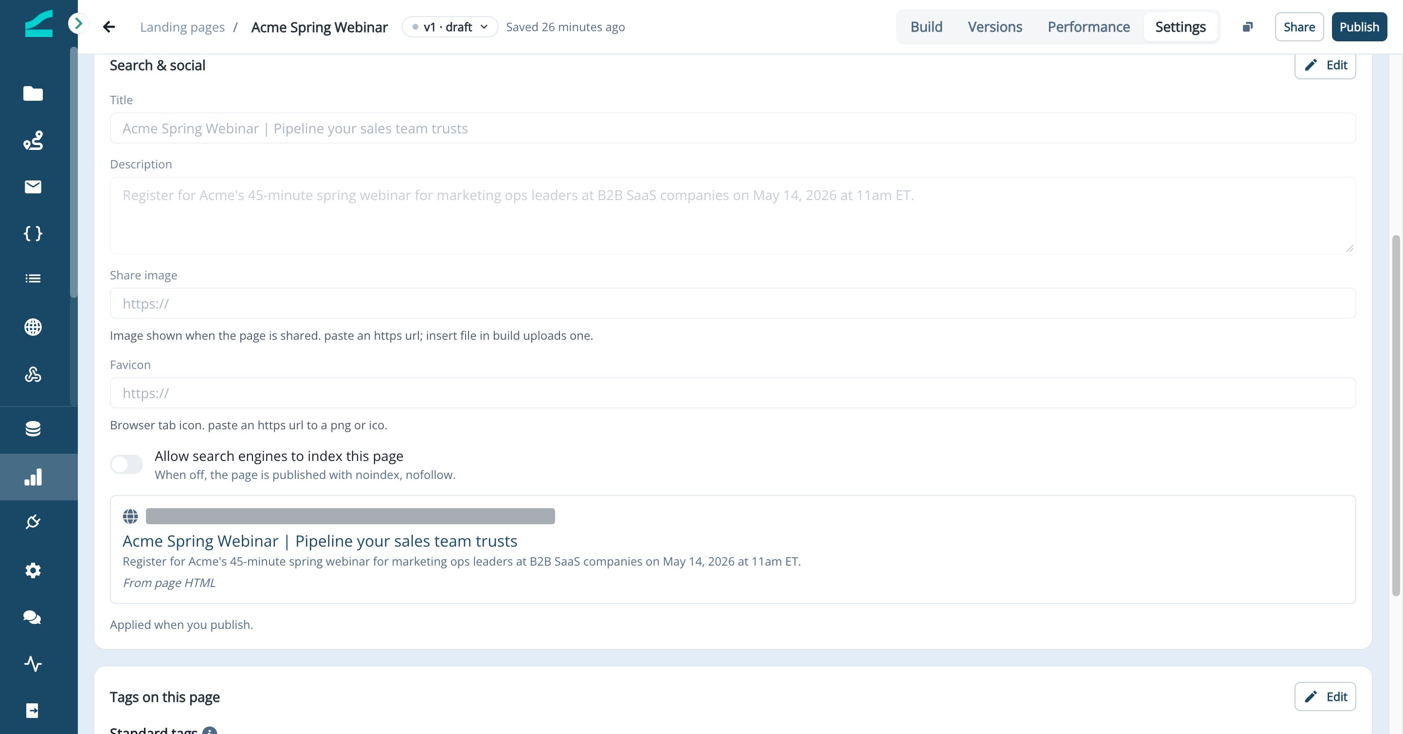1403x734 pixels.
Task: Switch to the Build tab
Action: click(926, 27)
